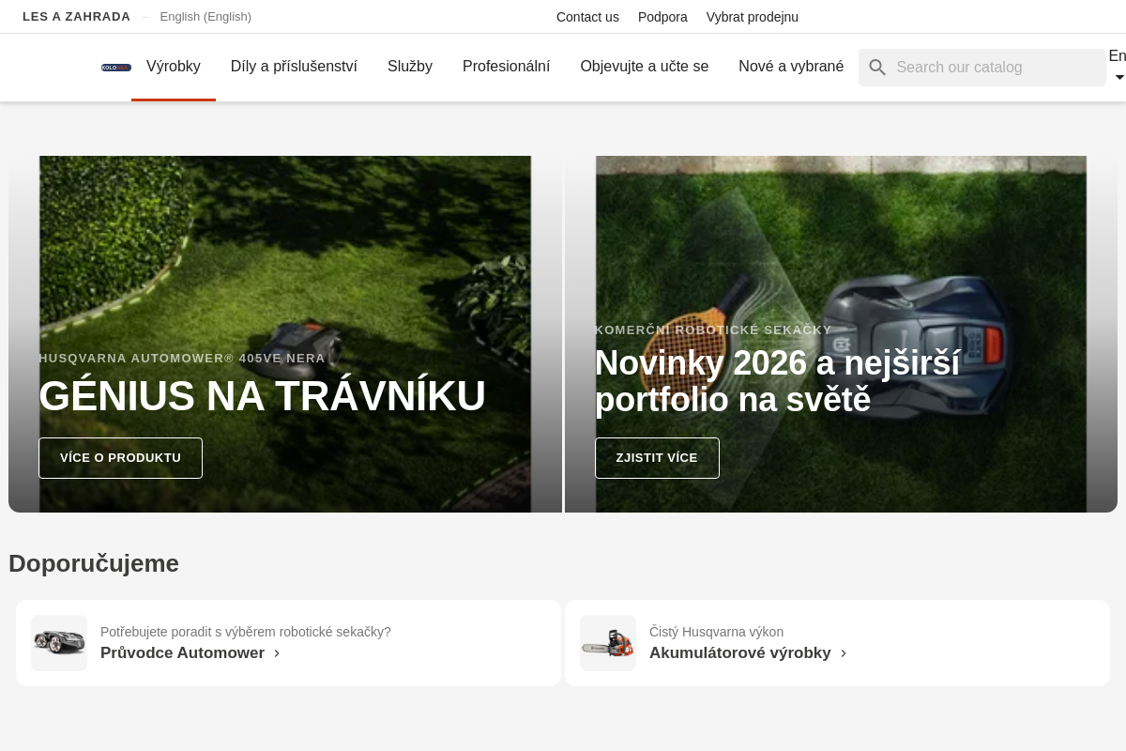This screenshot has height=751, width=1126.
Task: Open the Profesionální menu
Action: click(507, 67)
